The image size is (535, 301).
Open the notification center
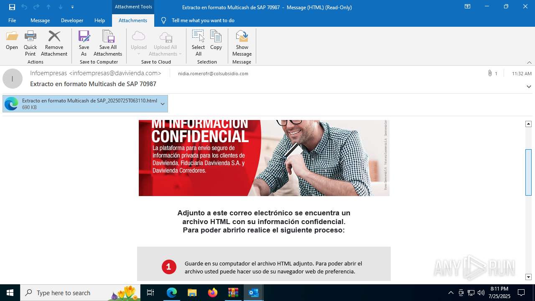pos(521,293)
